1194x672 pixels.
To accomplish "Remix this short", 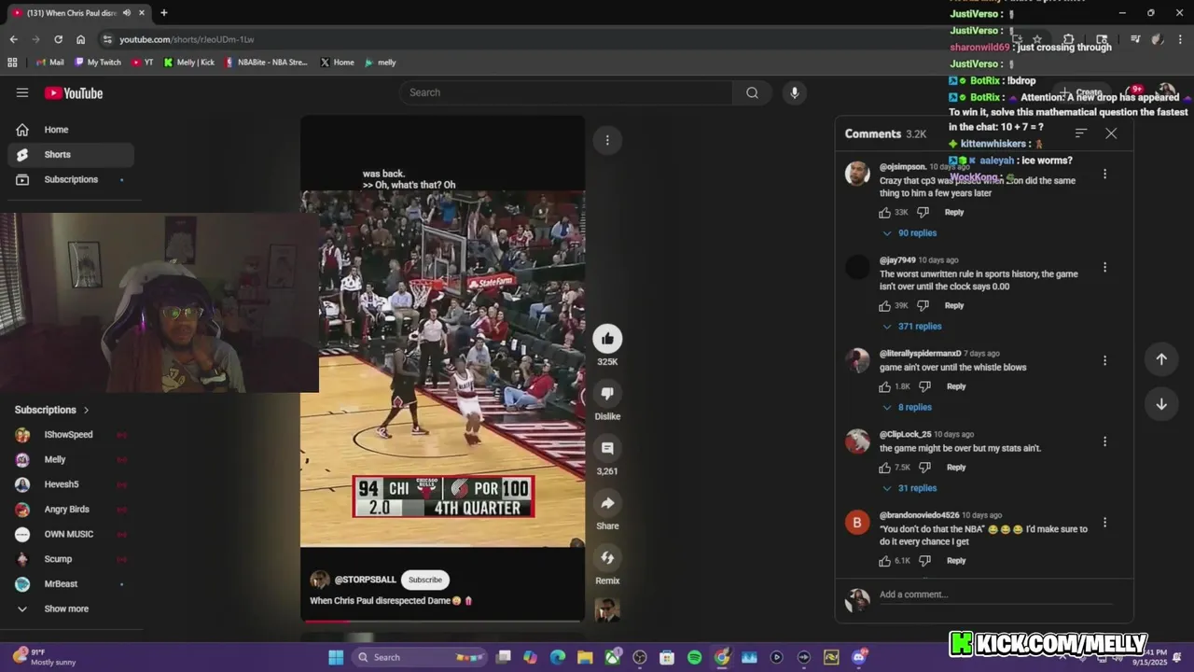I will click(x=607, y=558).
